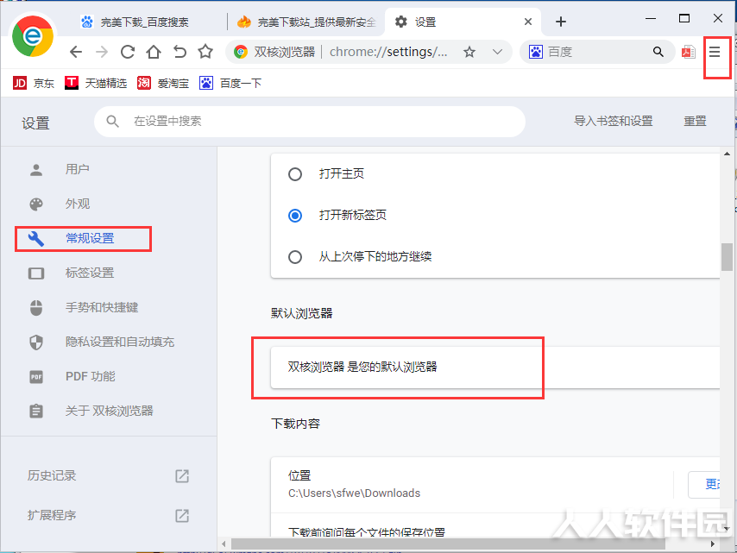Screen dimensions: 737x553
Task: Click 双核浏览器 是您的默认浏览器 text
Action: click(362, 367)
